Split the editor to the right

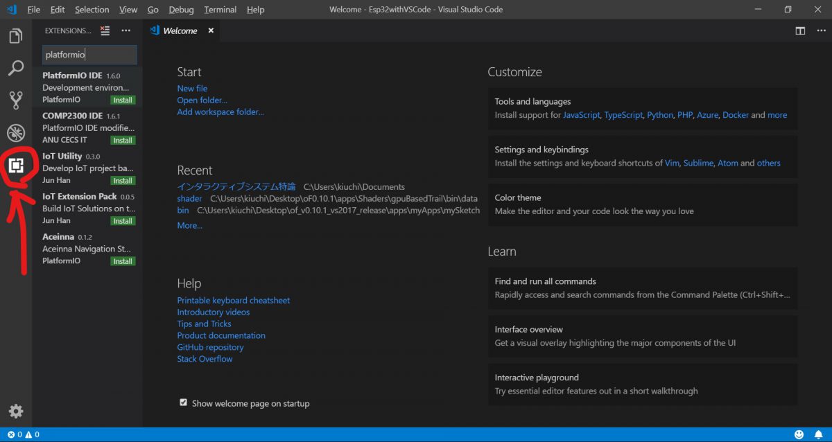click(800, 30)
